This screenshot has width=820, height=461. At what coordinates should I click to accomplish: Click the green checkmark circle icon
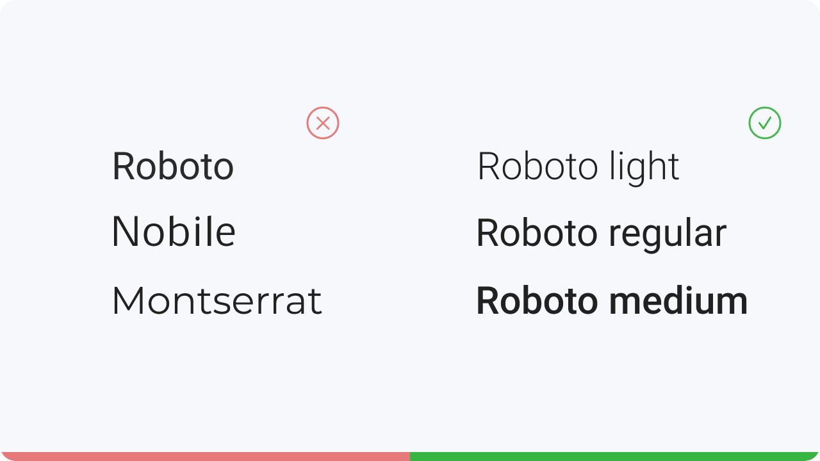point(765,123)
